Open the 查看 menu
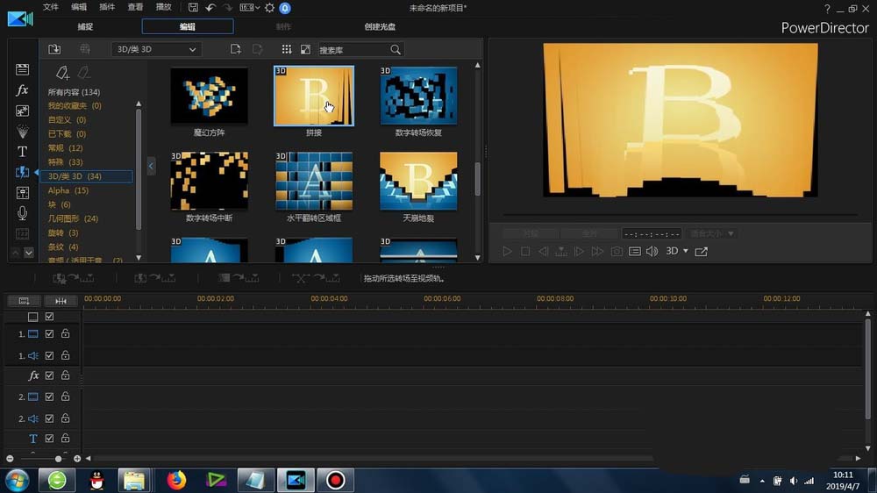Screen dimensions: 877x493 [135, 7]
